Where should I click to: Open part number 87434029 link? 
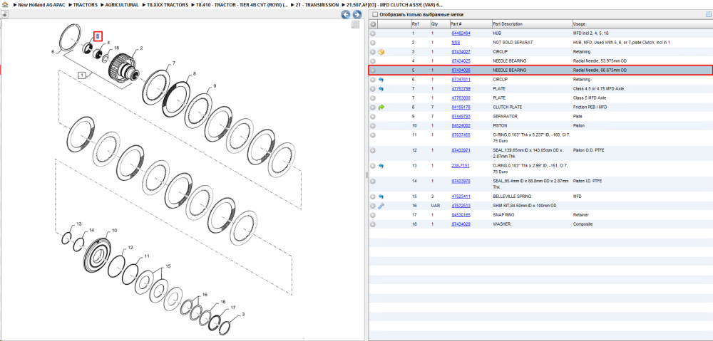click(x=461, y=224)
